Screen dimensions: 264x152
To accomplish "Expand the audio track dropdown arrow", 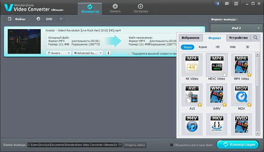I will (x=101, y=53).
